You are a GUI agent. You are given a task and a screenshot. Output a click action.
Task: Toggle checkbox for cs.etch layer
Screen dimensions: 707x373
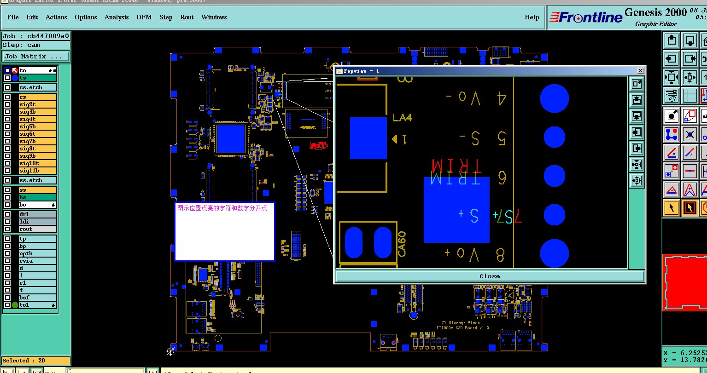click(x=7, y=87)
